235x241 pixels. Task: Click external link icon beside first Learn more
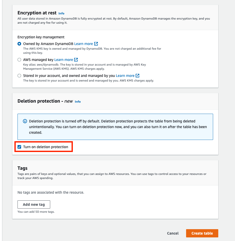[96, 44]
